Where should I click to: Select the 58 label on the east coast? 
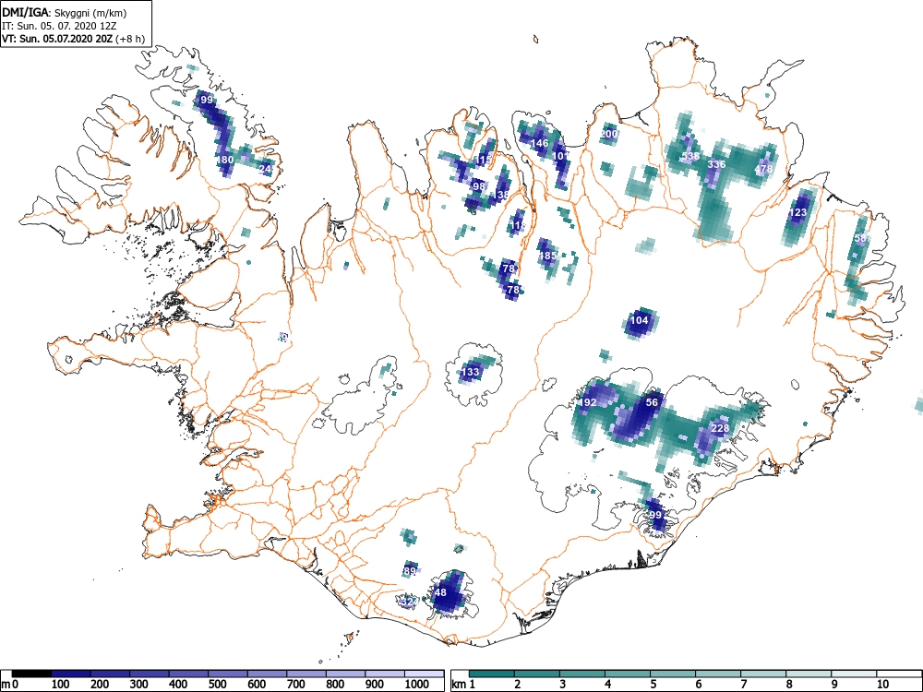[x=860, y=238]
